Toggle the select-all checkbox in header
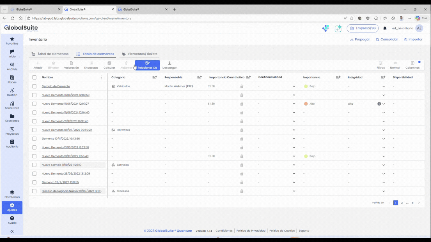This screenshot has height=242, width=431. (34, 77)
